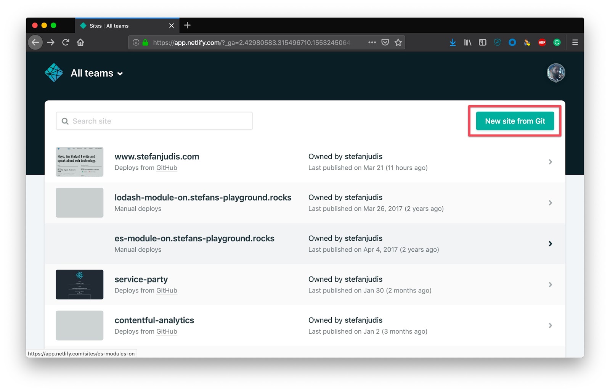This screenshot has height=392, width=610.
Task: Toggle the browser sidebar view
Action: point(483,42)
